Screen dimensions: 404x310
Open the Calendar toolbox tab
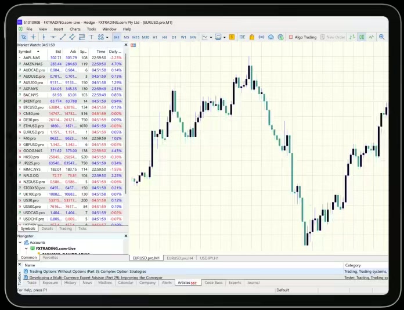coord(125,283)
